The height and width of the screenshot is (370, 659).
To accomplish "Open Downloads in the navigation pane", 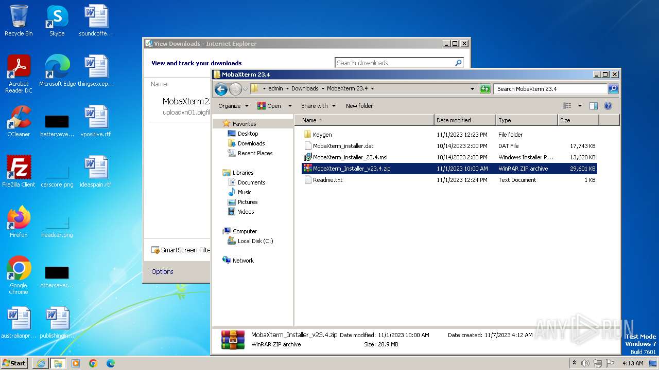I will [251, 143].
